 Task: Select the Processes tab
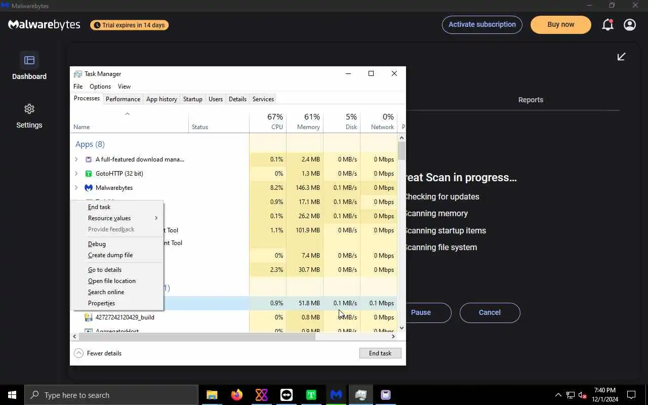(x=87, y=98)
